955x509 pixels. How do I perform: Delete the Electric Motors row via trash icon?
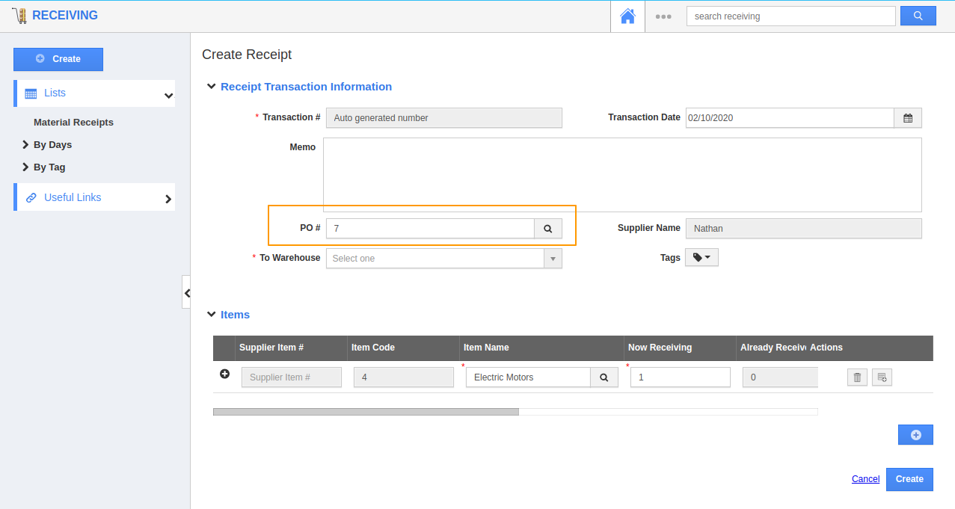[x=856, y=377]
